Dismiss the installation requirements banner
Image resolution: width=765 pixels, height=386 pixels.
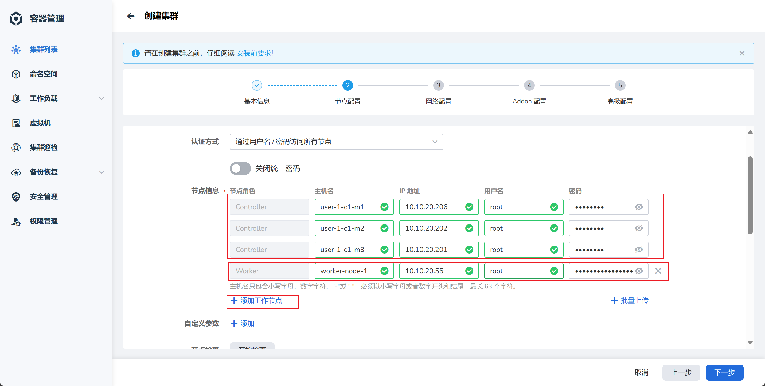(x=741, y=53)
